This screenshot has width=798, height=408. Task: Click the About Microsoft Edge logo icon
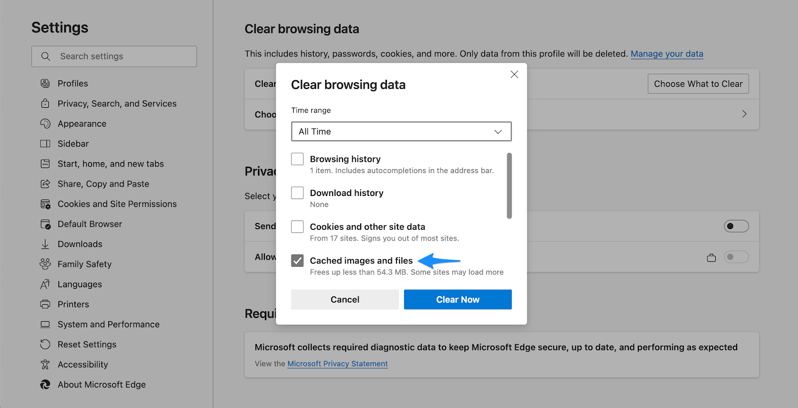click(45, 385)
